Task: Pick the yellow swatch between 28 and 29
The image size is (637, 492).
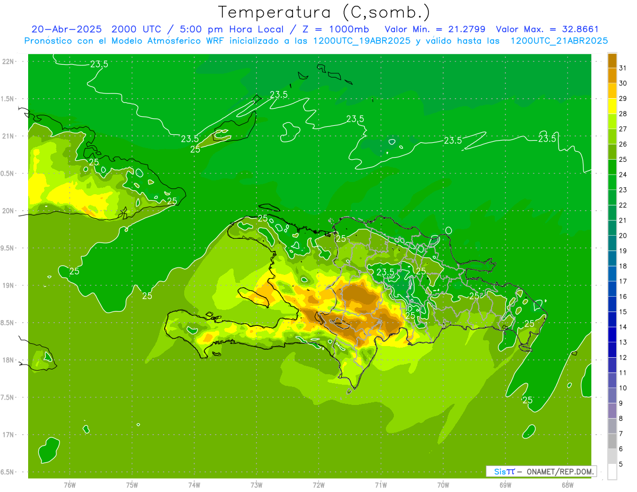Action: (x=612, y=106)
